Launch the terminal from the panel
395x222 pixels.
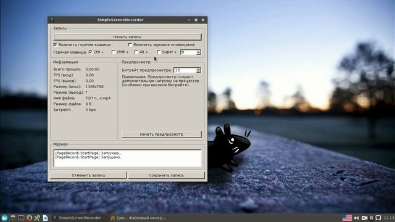pyautogui.click(x=21, y=218)
